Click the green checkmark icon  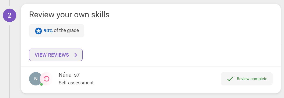point(230,79)
